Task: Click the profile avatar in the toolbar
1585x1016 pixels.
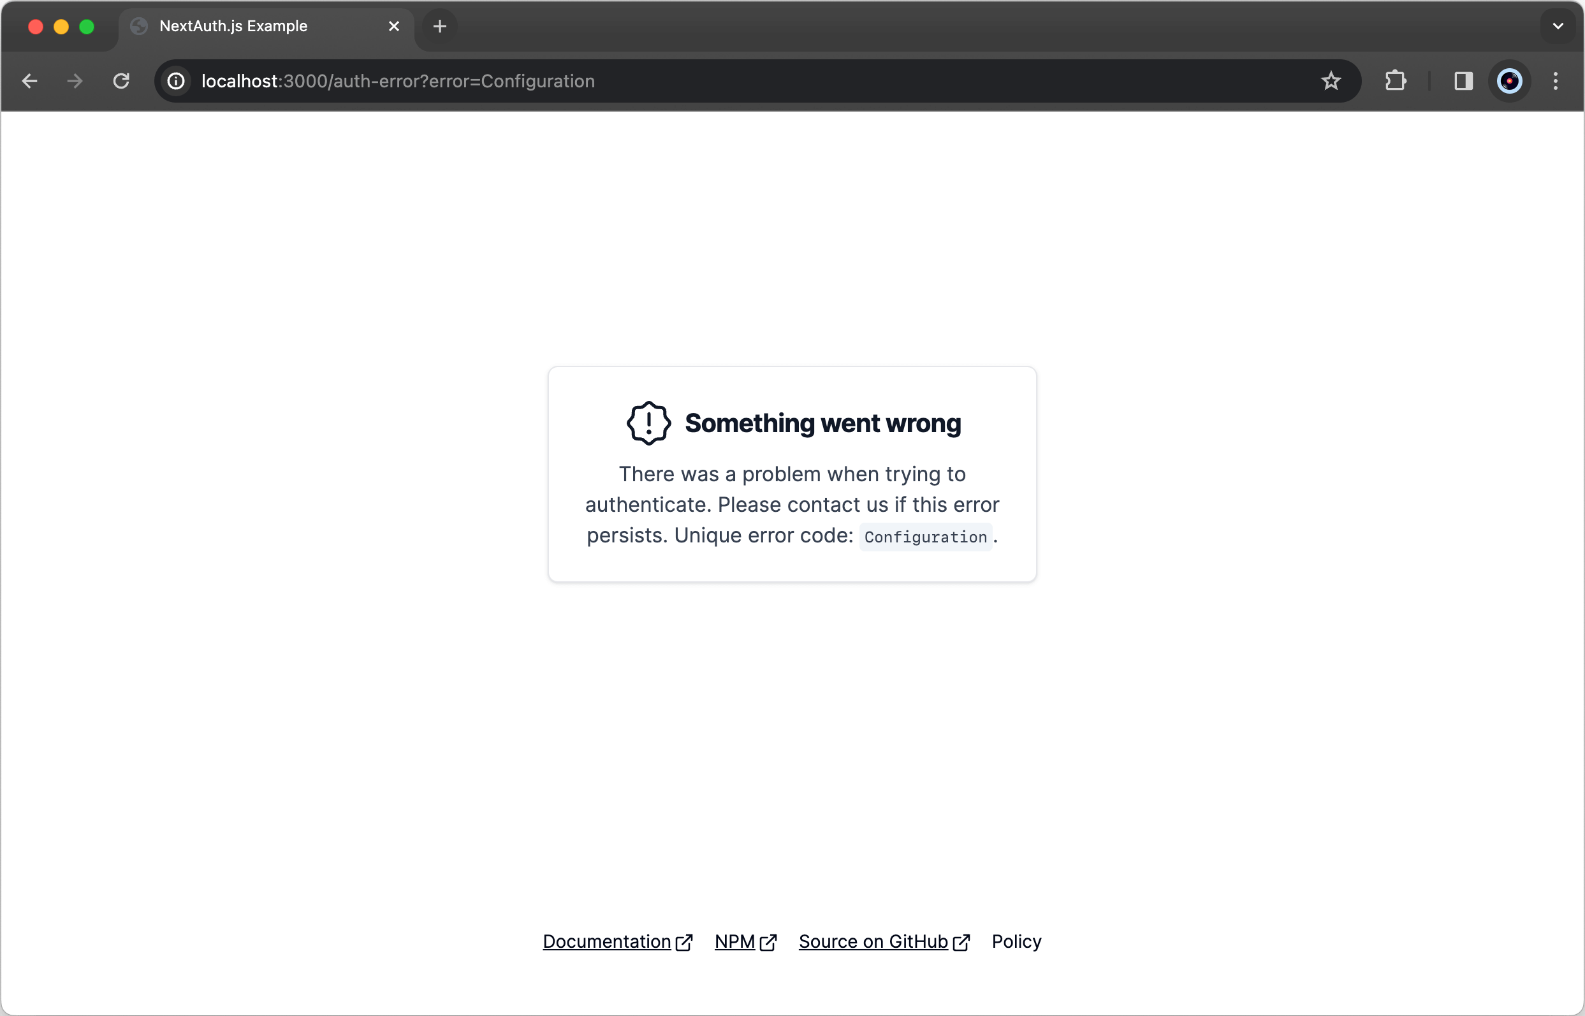Action: [1510, 80]
